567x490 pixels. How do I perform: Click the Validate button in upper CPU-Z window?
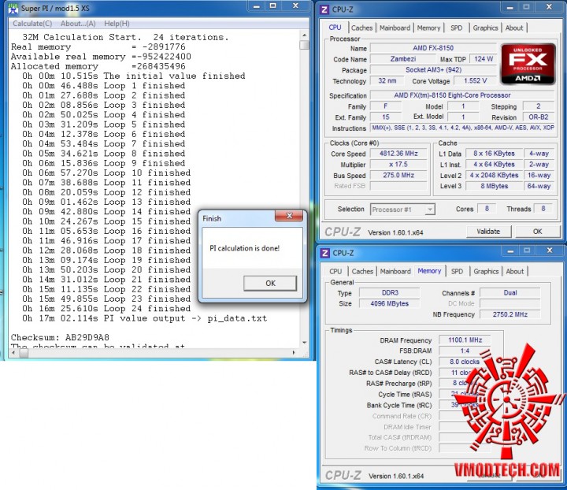click(488, 232)
